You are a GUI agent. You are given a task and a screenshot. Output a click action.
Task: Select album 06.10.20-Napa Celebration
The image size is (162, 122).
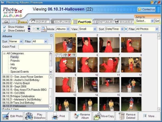coord(19,96)
